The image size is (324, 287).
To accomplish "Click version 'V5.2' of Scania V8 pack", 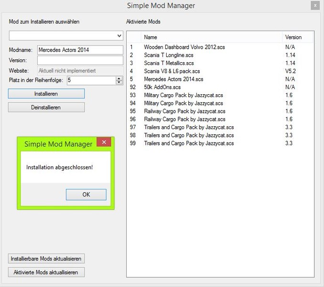I will 291,71.
